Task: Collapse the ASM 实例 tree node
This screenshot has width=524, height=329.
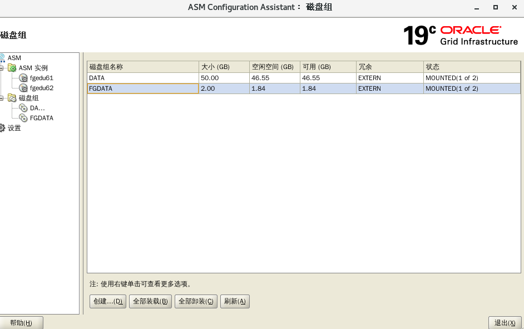Action: point(1,68)
